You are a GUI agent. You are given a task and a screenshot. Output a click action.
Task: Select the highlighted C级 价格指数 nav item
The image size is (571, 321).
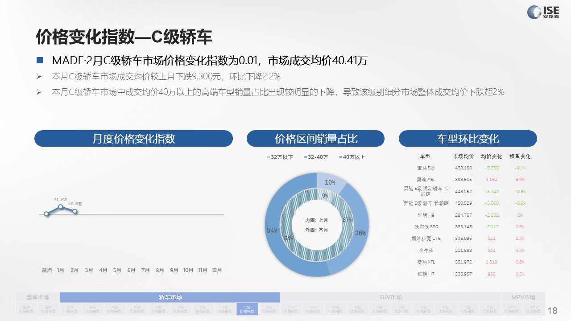click(247, 309)
